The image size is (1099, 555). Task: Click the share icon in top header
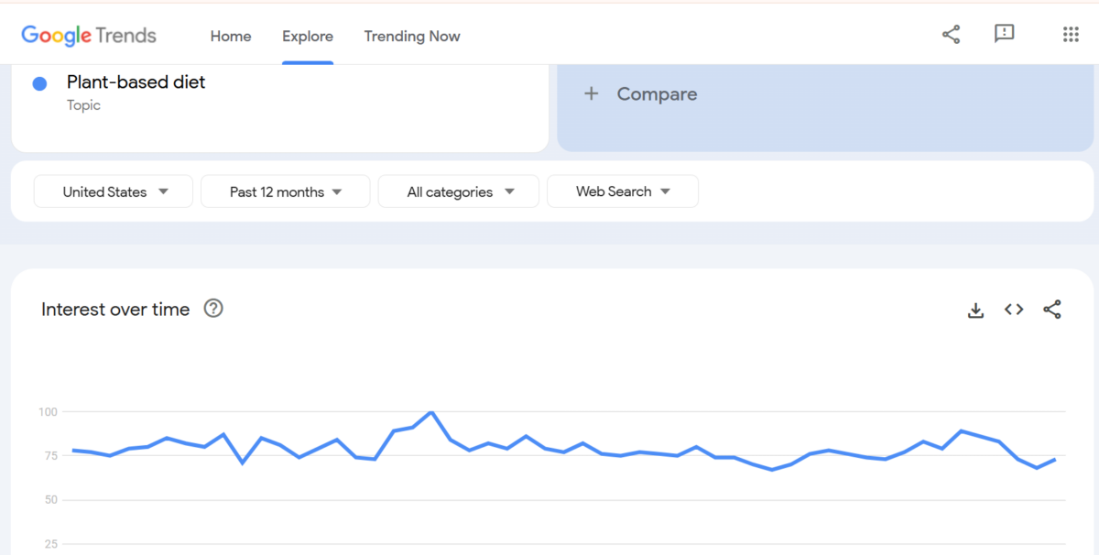[x=951, y=35]
